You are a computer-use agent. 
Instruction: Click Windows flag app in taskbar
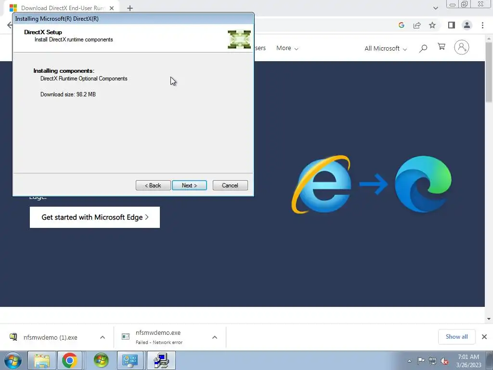pos(101,360)
